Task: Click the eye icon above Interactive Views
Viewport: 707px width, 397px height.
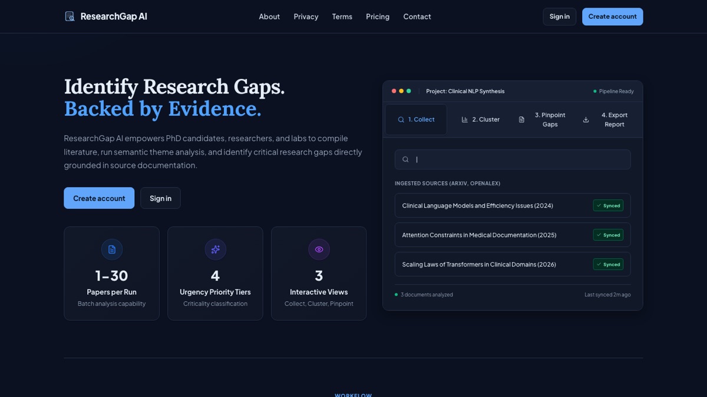Action: pos(319,249)
